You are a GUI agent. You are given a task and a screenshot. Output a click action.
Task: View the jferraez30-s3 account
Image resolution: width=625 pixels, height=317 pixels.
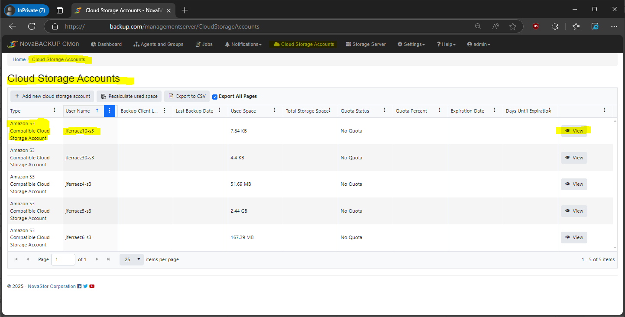574,158
